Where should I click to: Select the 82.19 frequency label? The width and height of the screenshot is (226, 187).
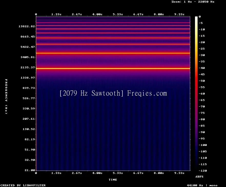coord(30,139)
